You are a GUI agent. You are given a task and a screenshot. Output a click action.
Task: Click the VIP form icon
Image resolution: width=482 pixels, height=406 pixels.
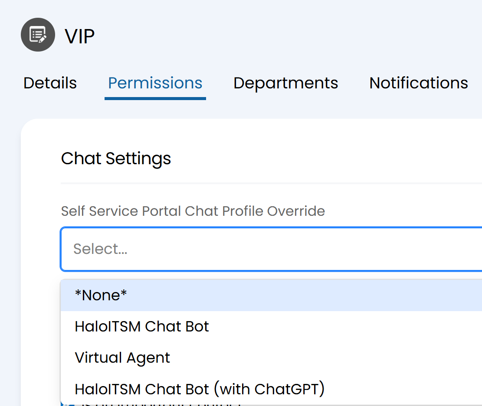(38, 35)
